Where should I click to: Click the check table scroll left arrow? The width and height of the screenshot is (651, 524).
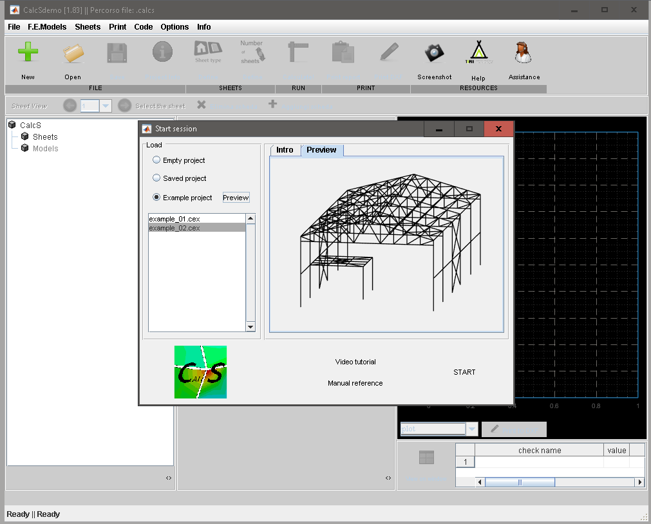click(480, 482)
